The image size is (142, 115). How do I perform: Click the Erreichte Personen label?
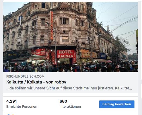[x=22, y=106]
